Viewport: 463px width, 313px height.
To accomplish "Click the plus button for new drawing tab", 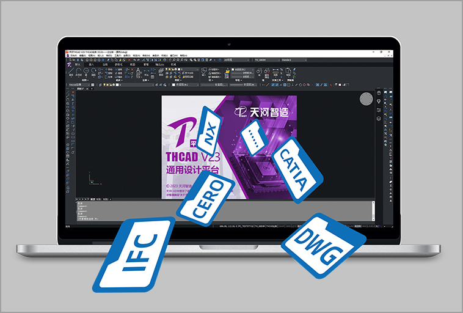I will [92, 89].
